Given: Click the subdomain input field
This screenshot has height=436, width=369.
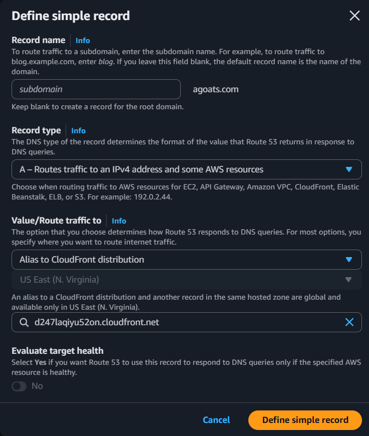Looking at the screenshot, I should click(x=96, y=89).
